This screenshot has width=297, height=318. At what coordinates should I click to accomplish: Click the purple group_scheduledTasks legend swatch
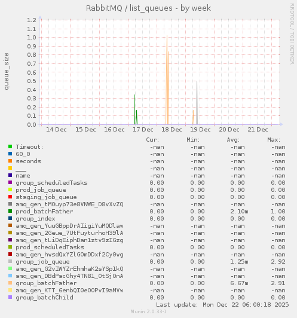coord(10,182)
